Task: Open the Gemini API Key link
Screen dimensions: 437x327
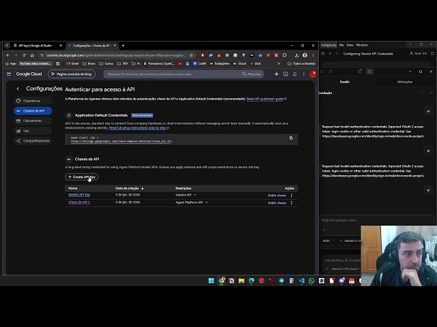Action: (x=79, y=195)
